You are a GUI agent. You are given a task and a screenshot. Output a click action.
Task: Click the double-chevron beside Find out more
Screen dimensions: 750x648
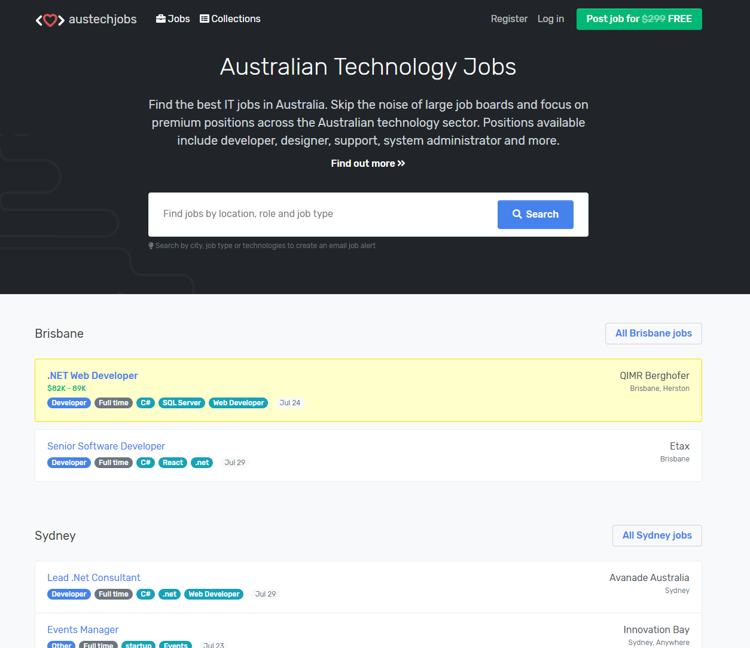pos(402,163)
